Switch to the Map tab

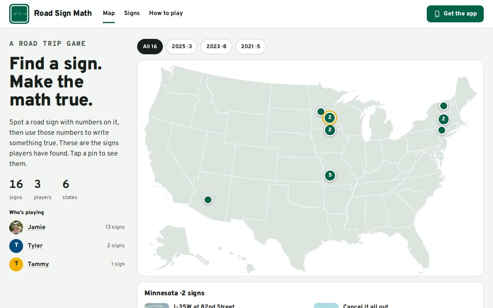point(109,13)
